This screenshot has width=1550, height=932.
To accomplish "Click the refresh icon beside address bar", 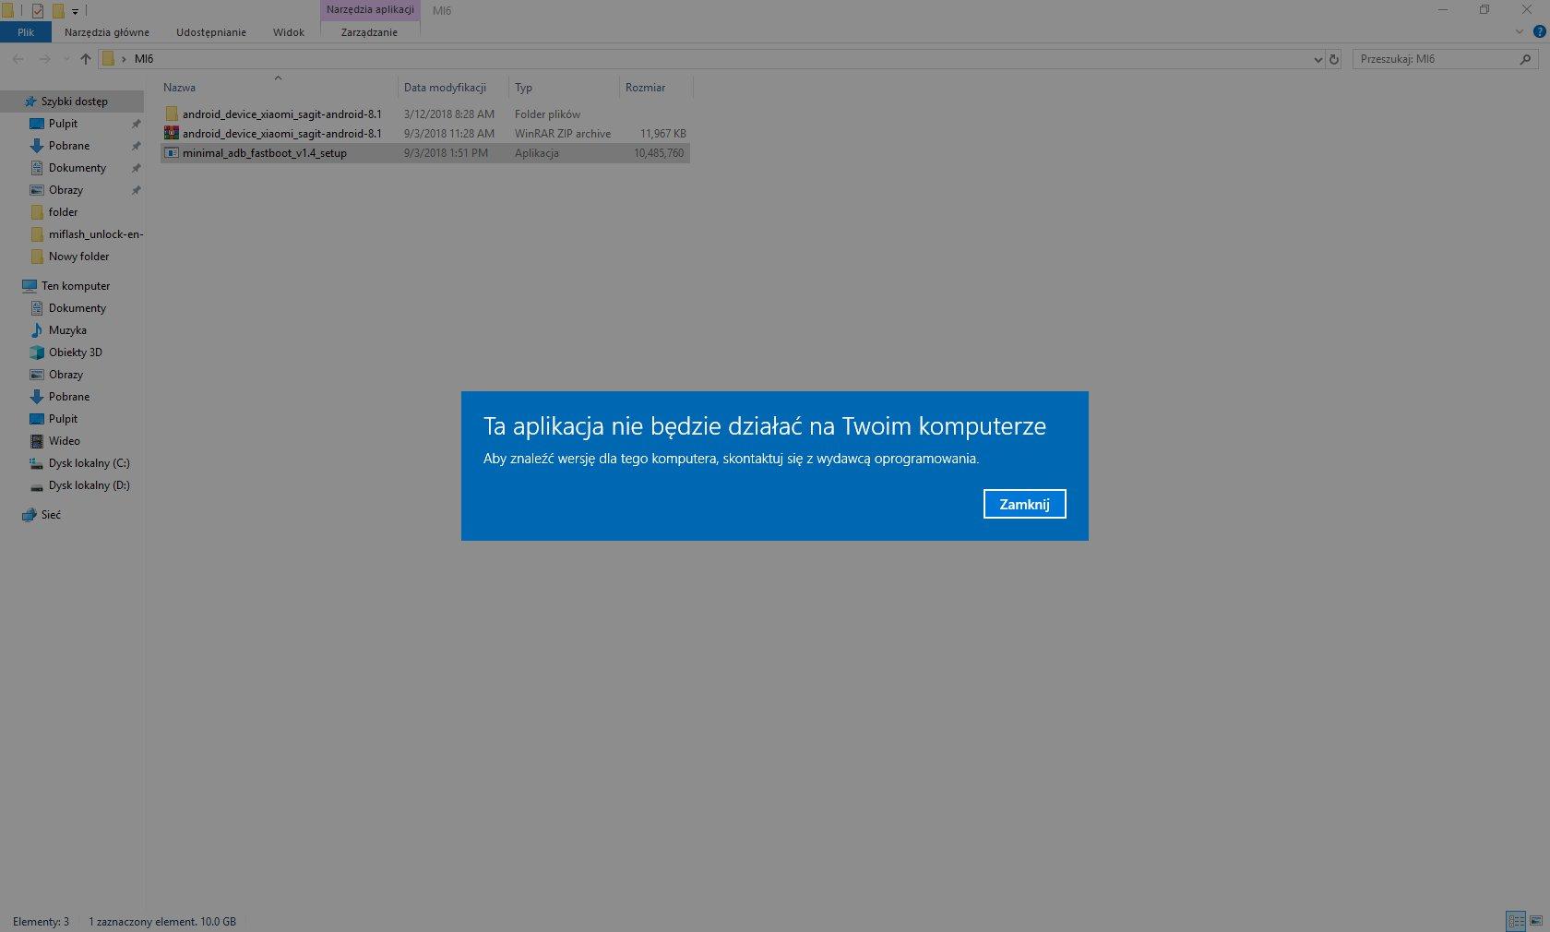I will coord(1333,59).
